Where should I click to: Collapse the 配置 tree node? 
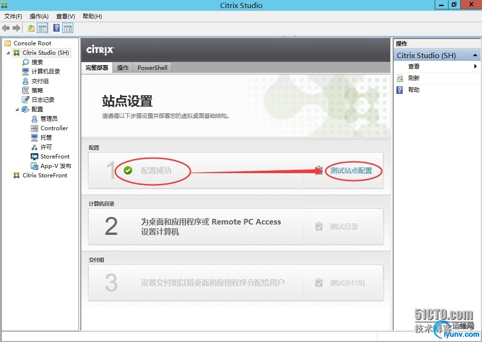click(17, 109)
